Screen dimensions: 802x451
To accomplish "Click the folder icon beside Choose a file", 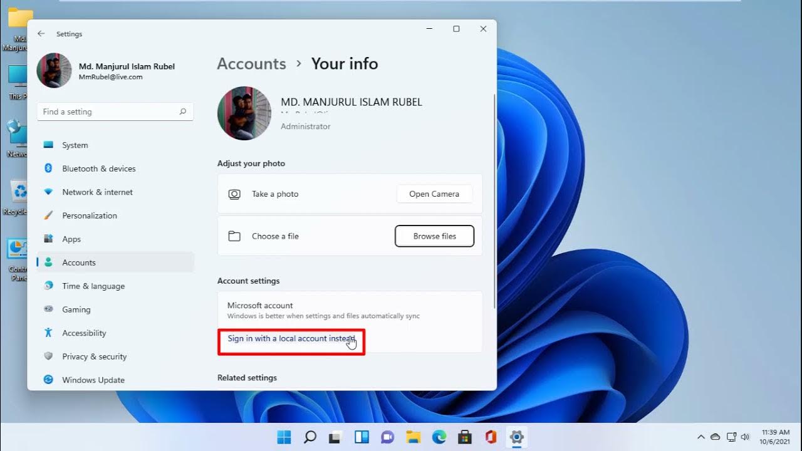I will 234,236.
